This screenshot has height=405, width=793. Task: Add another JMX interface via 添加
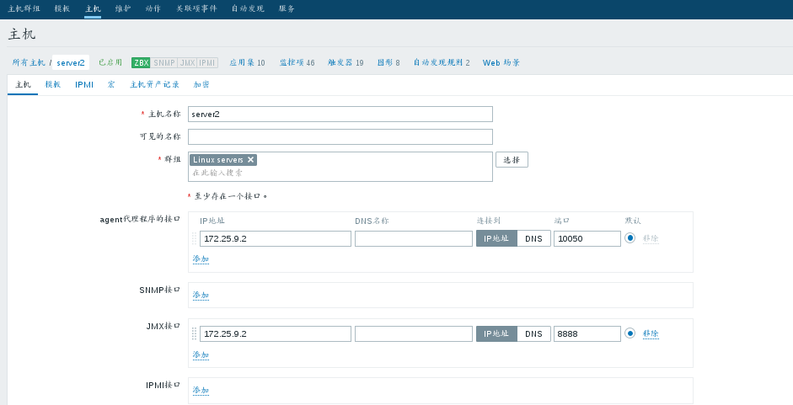[201, 355]
